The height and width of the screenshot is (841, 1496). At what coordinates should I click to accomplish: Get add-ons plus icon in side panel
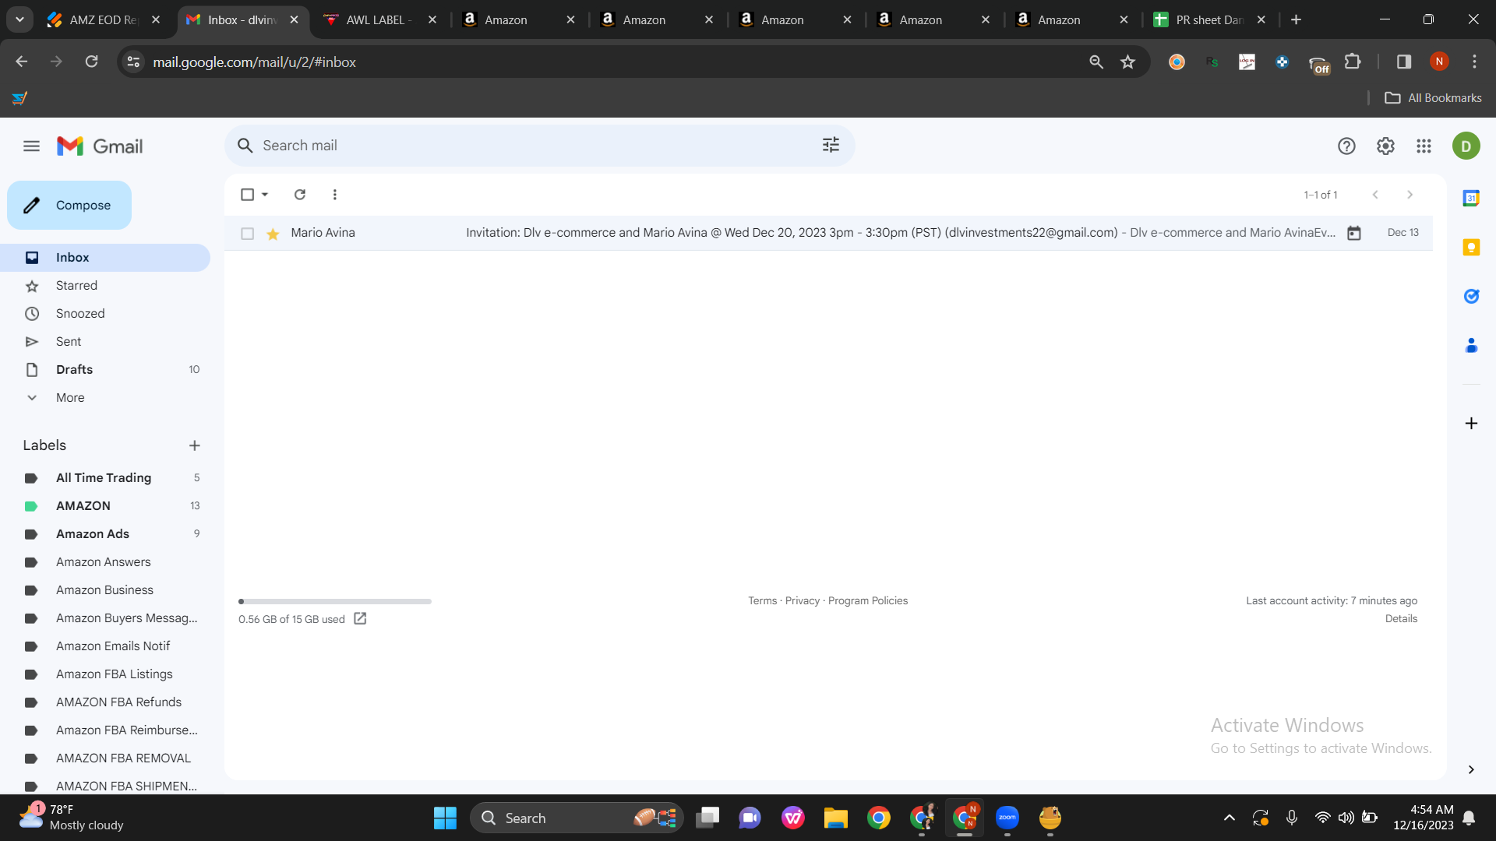point(1471,424)
